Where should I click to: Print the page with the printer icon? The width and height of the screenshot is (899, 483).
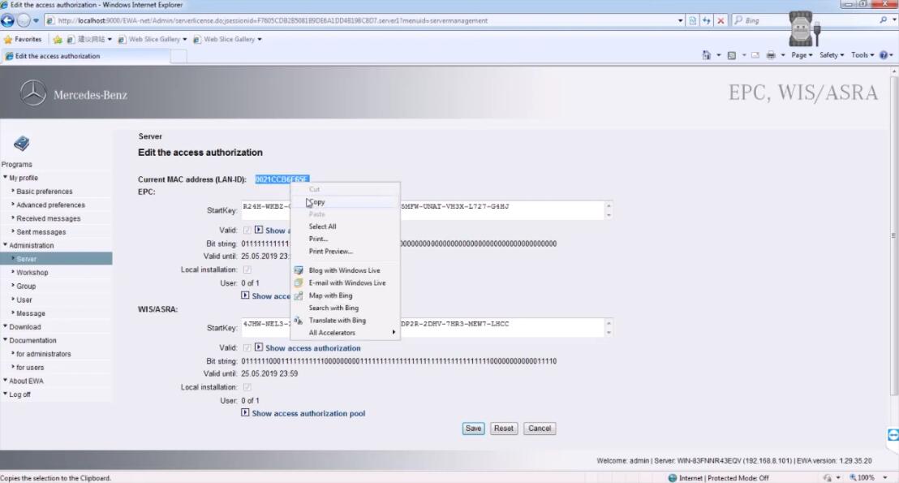[771, 55]
